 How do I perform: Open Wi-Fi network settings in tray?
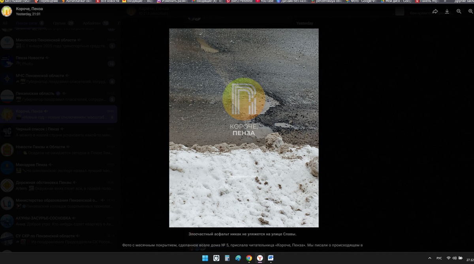click(x=449, y=258)
